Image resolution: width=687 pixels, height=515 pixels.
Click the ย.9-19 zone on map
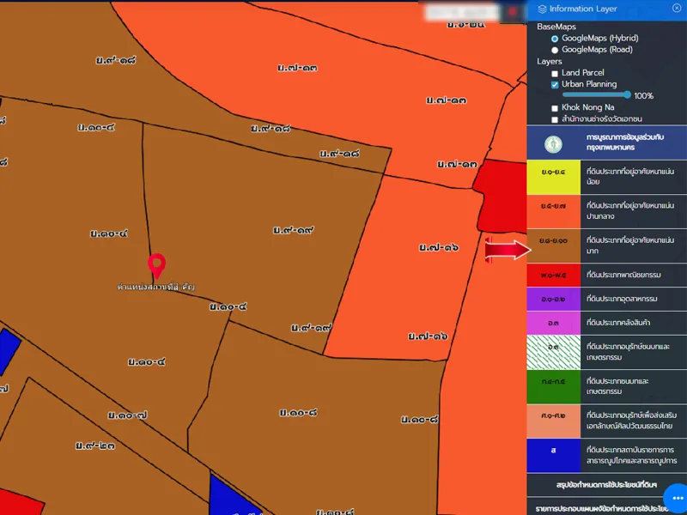click(x=294, y=230)
